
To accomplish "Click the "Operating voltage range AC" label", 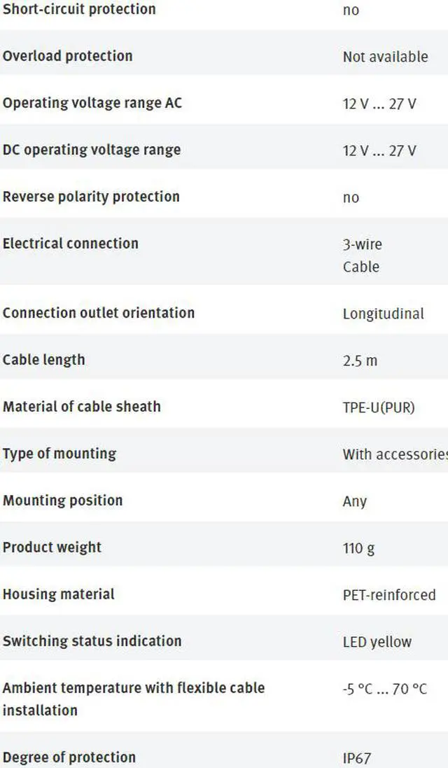I will tap(92, 103).
